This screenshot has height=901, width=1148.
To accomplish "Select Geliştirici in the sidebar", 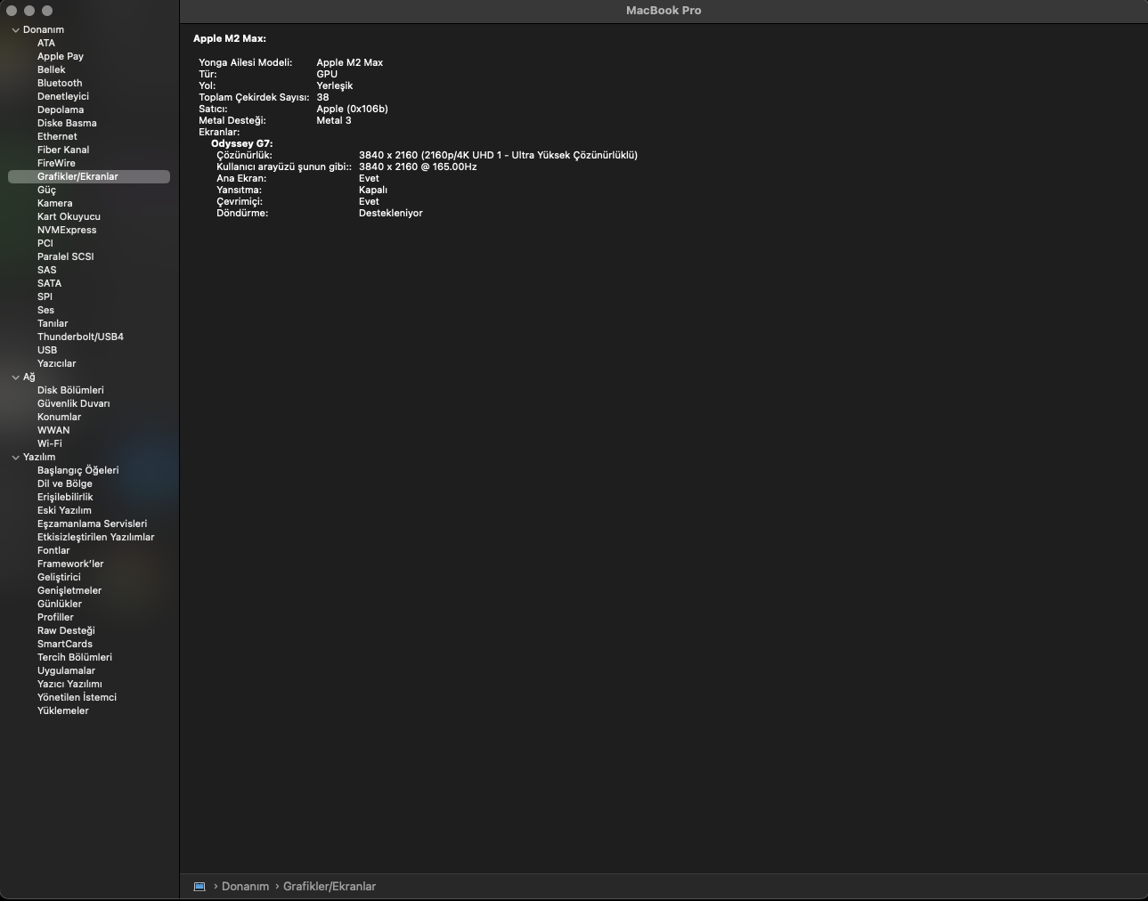I will click(x=59, y=577).
